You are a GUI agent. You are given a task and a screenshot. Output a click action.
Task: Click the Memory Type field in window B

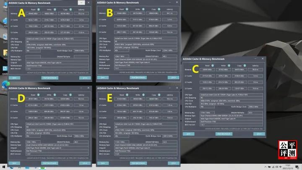pos(146,59)
